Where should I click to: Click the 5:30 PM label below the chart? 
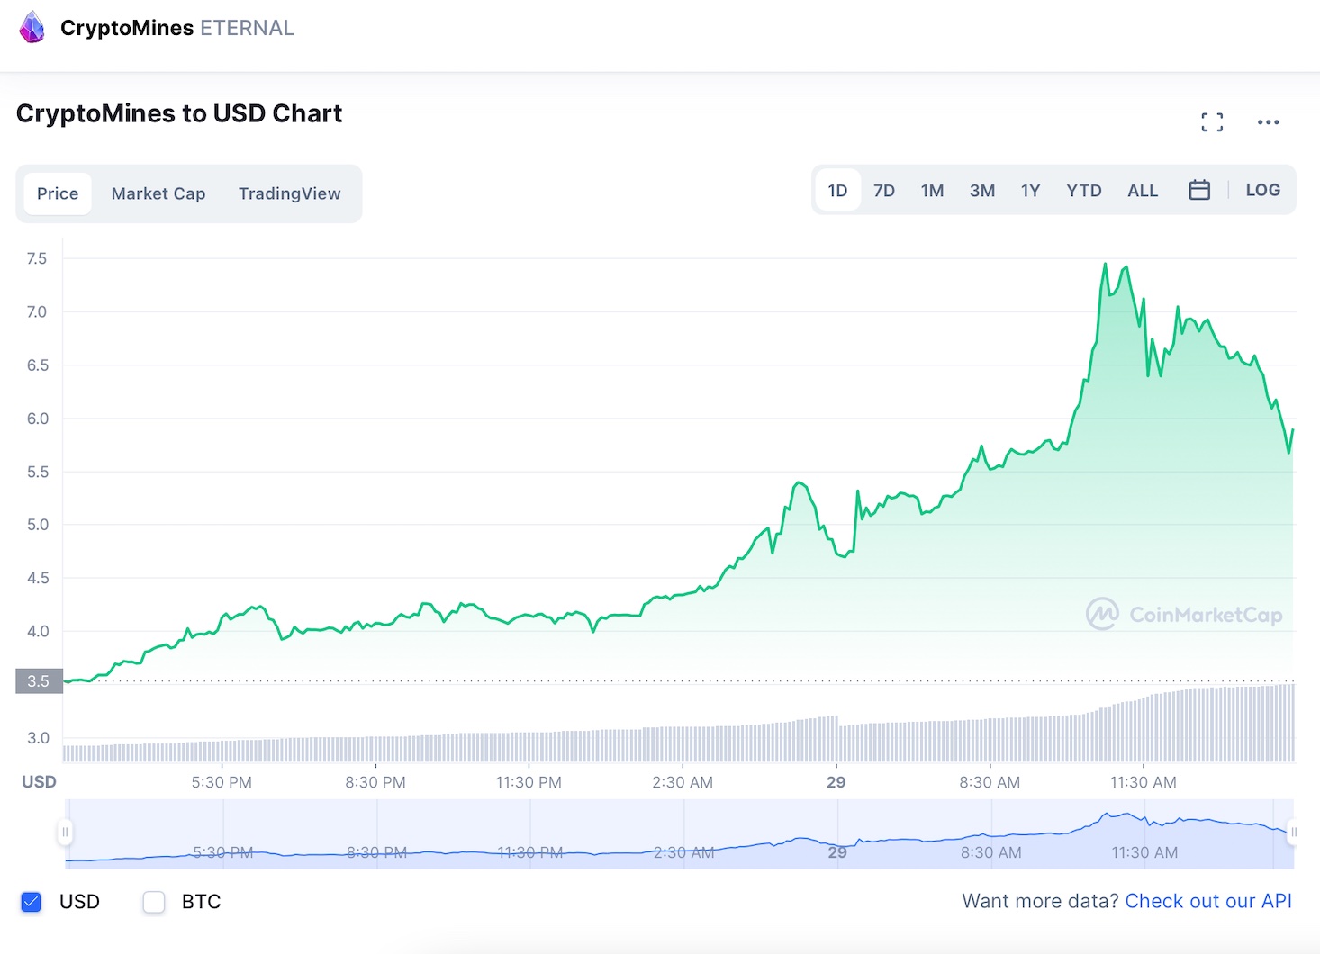(222, 782)
